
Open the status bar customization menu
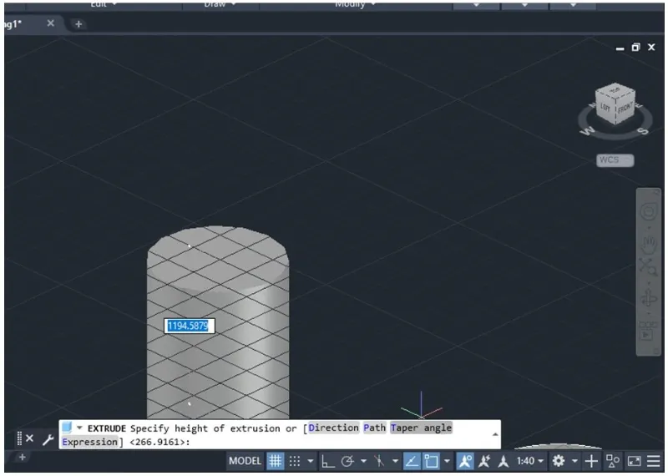(654, 461)
